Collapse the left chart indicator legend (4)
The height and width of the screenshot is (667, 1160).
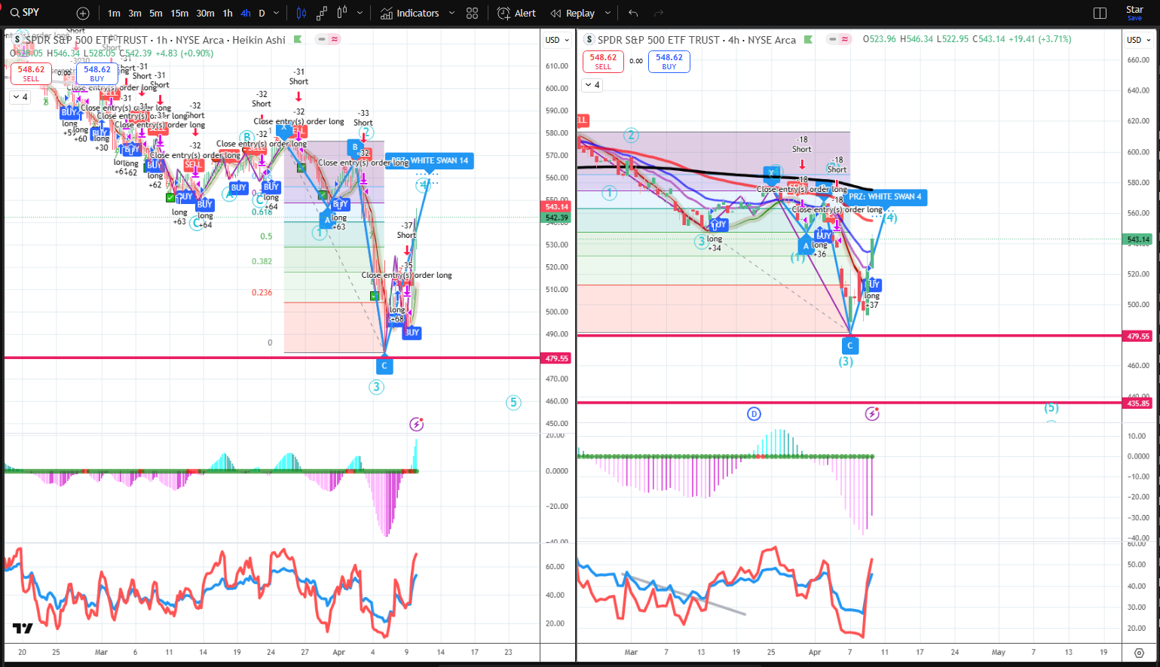20,97
